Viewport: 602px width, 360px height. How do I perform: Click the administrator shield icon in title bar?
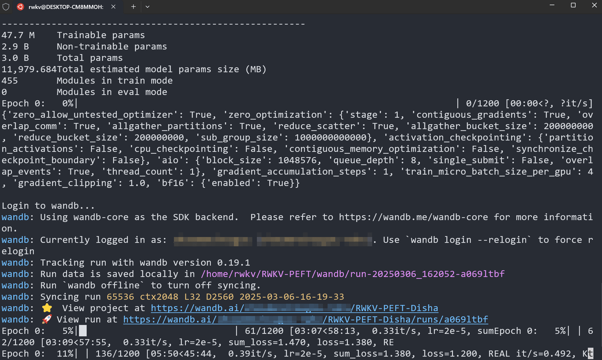(x=6, y=6)
